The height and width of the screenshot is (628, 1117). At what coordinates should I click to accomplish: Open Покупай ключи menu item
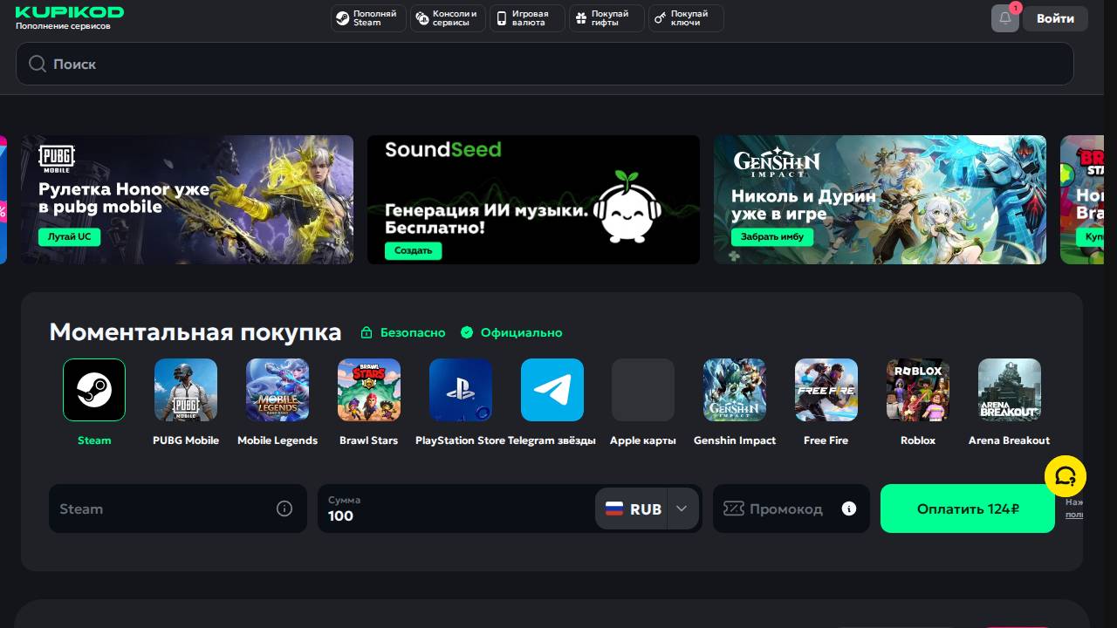pyautogui.click(x=686, y=18)
